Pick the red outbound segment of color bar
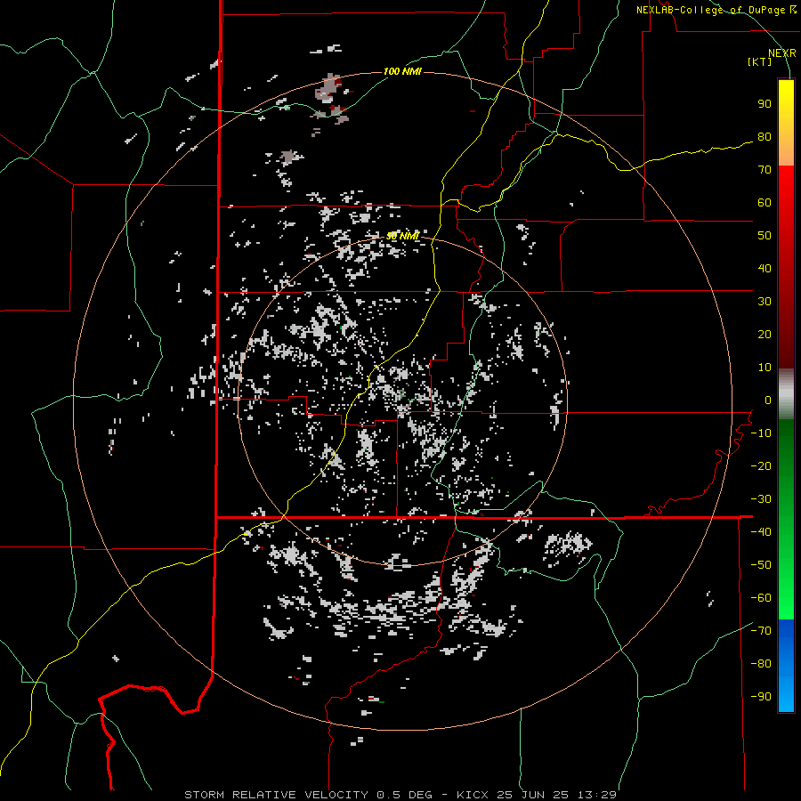 (786, 267)
